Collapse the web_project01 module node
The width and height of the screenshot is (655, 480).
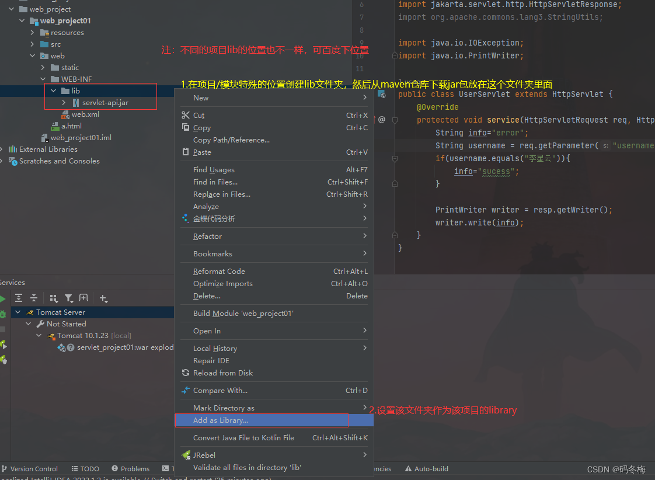[22, 20]
